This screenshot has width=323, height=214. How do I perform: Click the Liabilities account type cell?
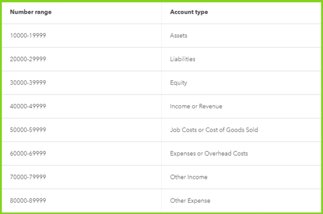(183, 59)
